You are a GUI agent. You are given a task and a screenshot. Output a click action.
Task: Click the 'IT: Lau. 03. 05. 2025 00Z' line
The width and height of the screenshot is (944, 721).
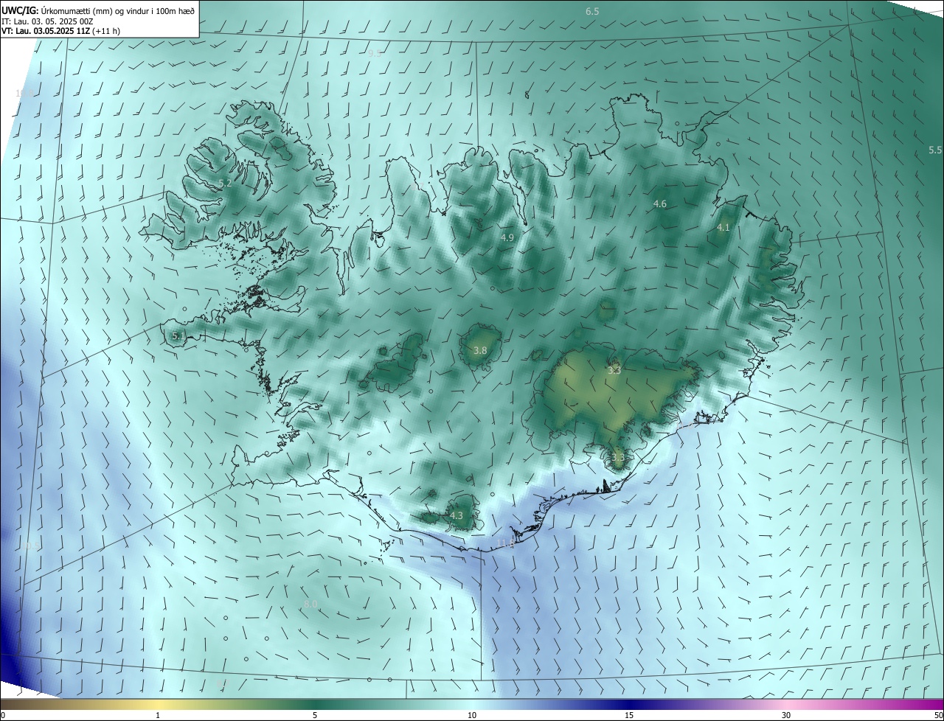[x=47, y=21]
